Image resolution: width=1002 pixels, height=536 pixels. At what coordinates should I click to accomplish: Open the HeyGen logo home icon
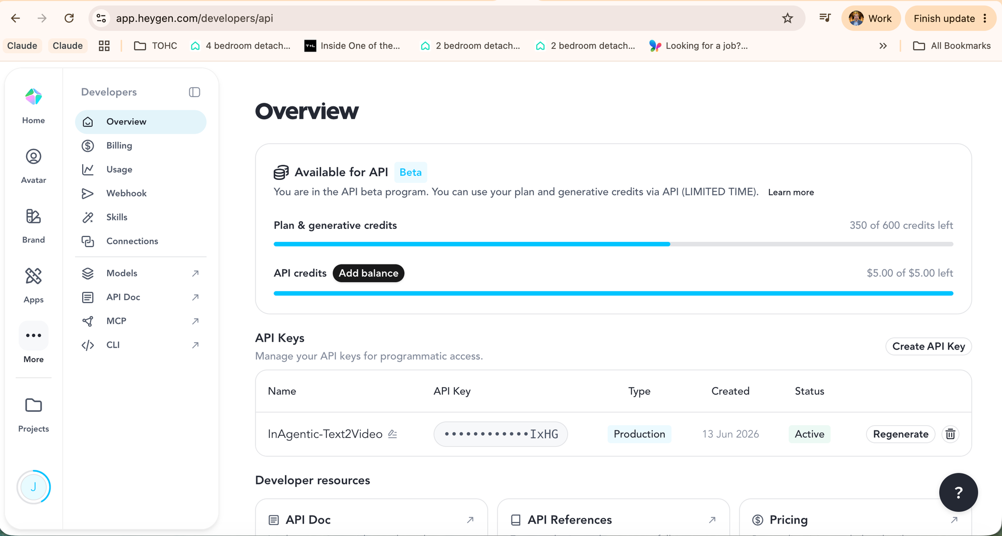pyautogui.click(x=34, y=97)
